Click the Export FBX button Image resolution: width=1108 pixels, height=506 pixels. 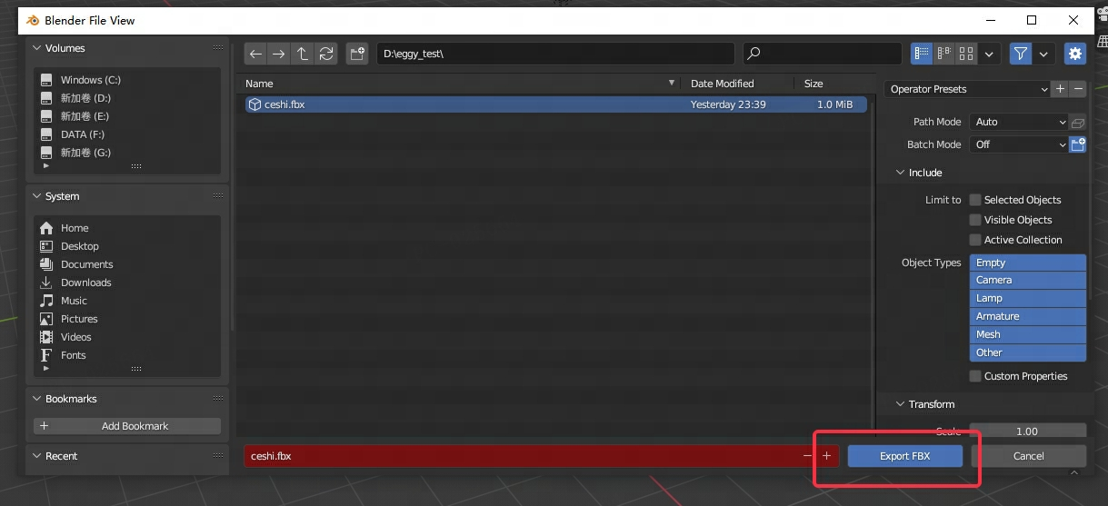[904, 456]
